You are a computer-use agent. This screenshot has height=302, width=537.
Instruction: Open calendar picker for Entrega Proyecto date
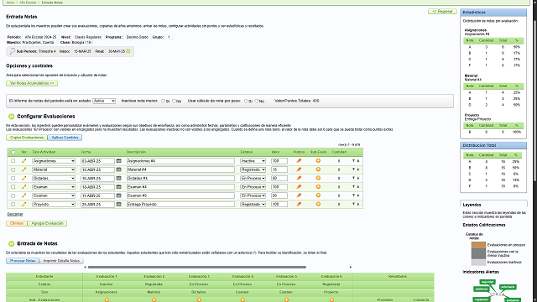coord(118,204)
